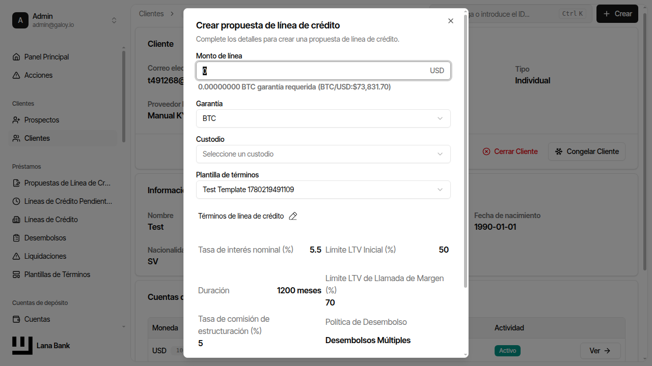Screen dimensions: 652x366
Task: Click Congelar Cliente button
Action: point(587,151)
